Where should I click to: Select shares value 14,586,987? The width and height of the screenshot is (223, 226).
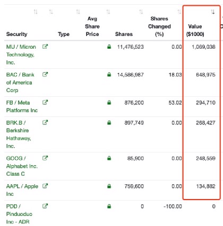click(x=131, y=75)
